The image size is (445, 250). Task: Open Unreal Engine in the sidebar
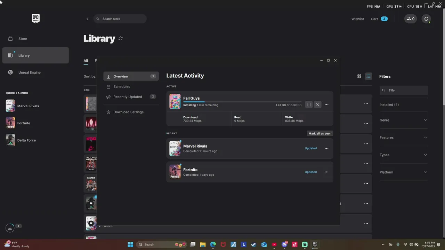(x=35, y=73)
